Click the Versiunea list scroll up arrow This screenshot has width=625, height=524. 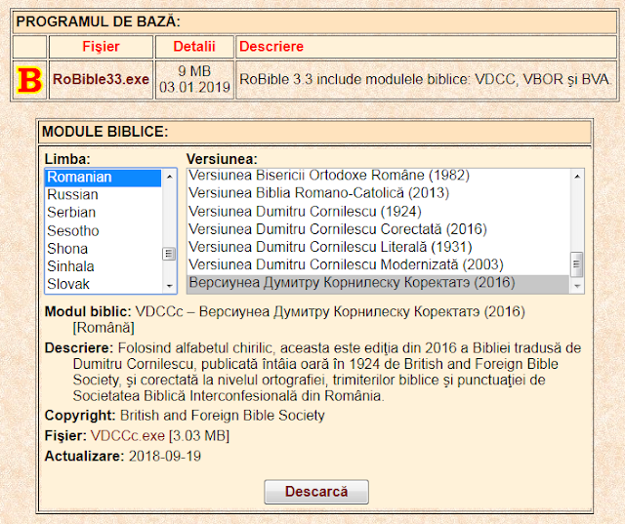click(577, 177)
